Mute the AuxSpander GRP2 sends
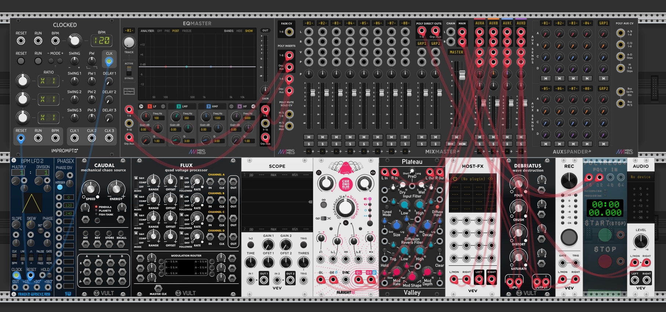The height and width of the screenshot is (312, 666). point(604,144)
